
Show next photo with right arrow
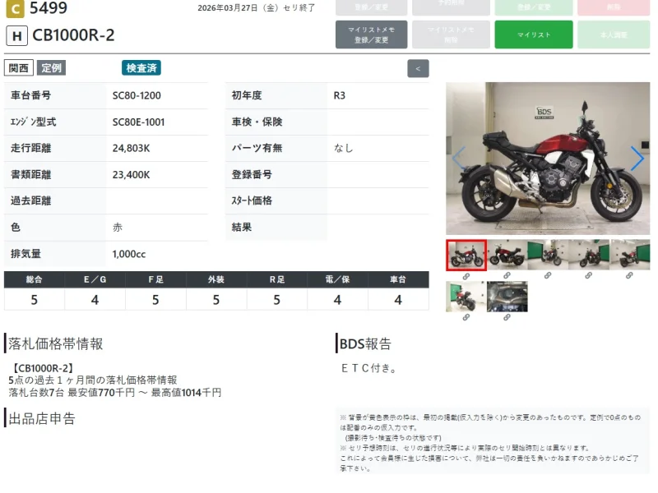coord(637,159)
